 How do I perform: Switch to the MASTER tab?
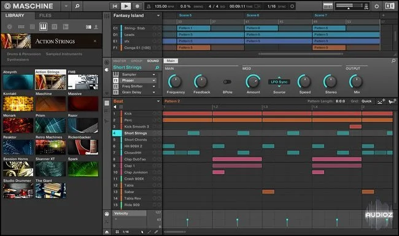click(x=119, y=61)
